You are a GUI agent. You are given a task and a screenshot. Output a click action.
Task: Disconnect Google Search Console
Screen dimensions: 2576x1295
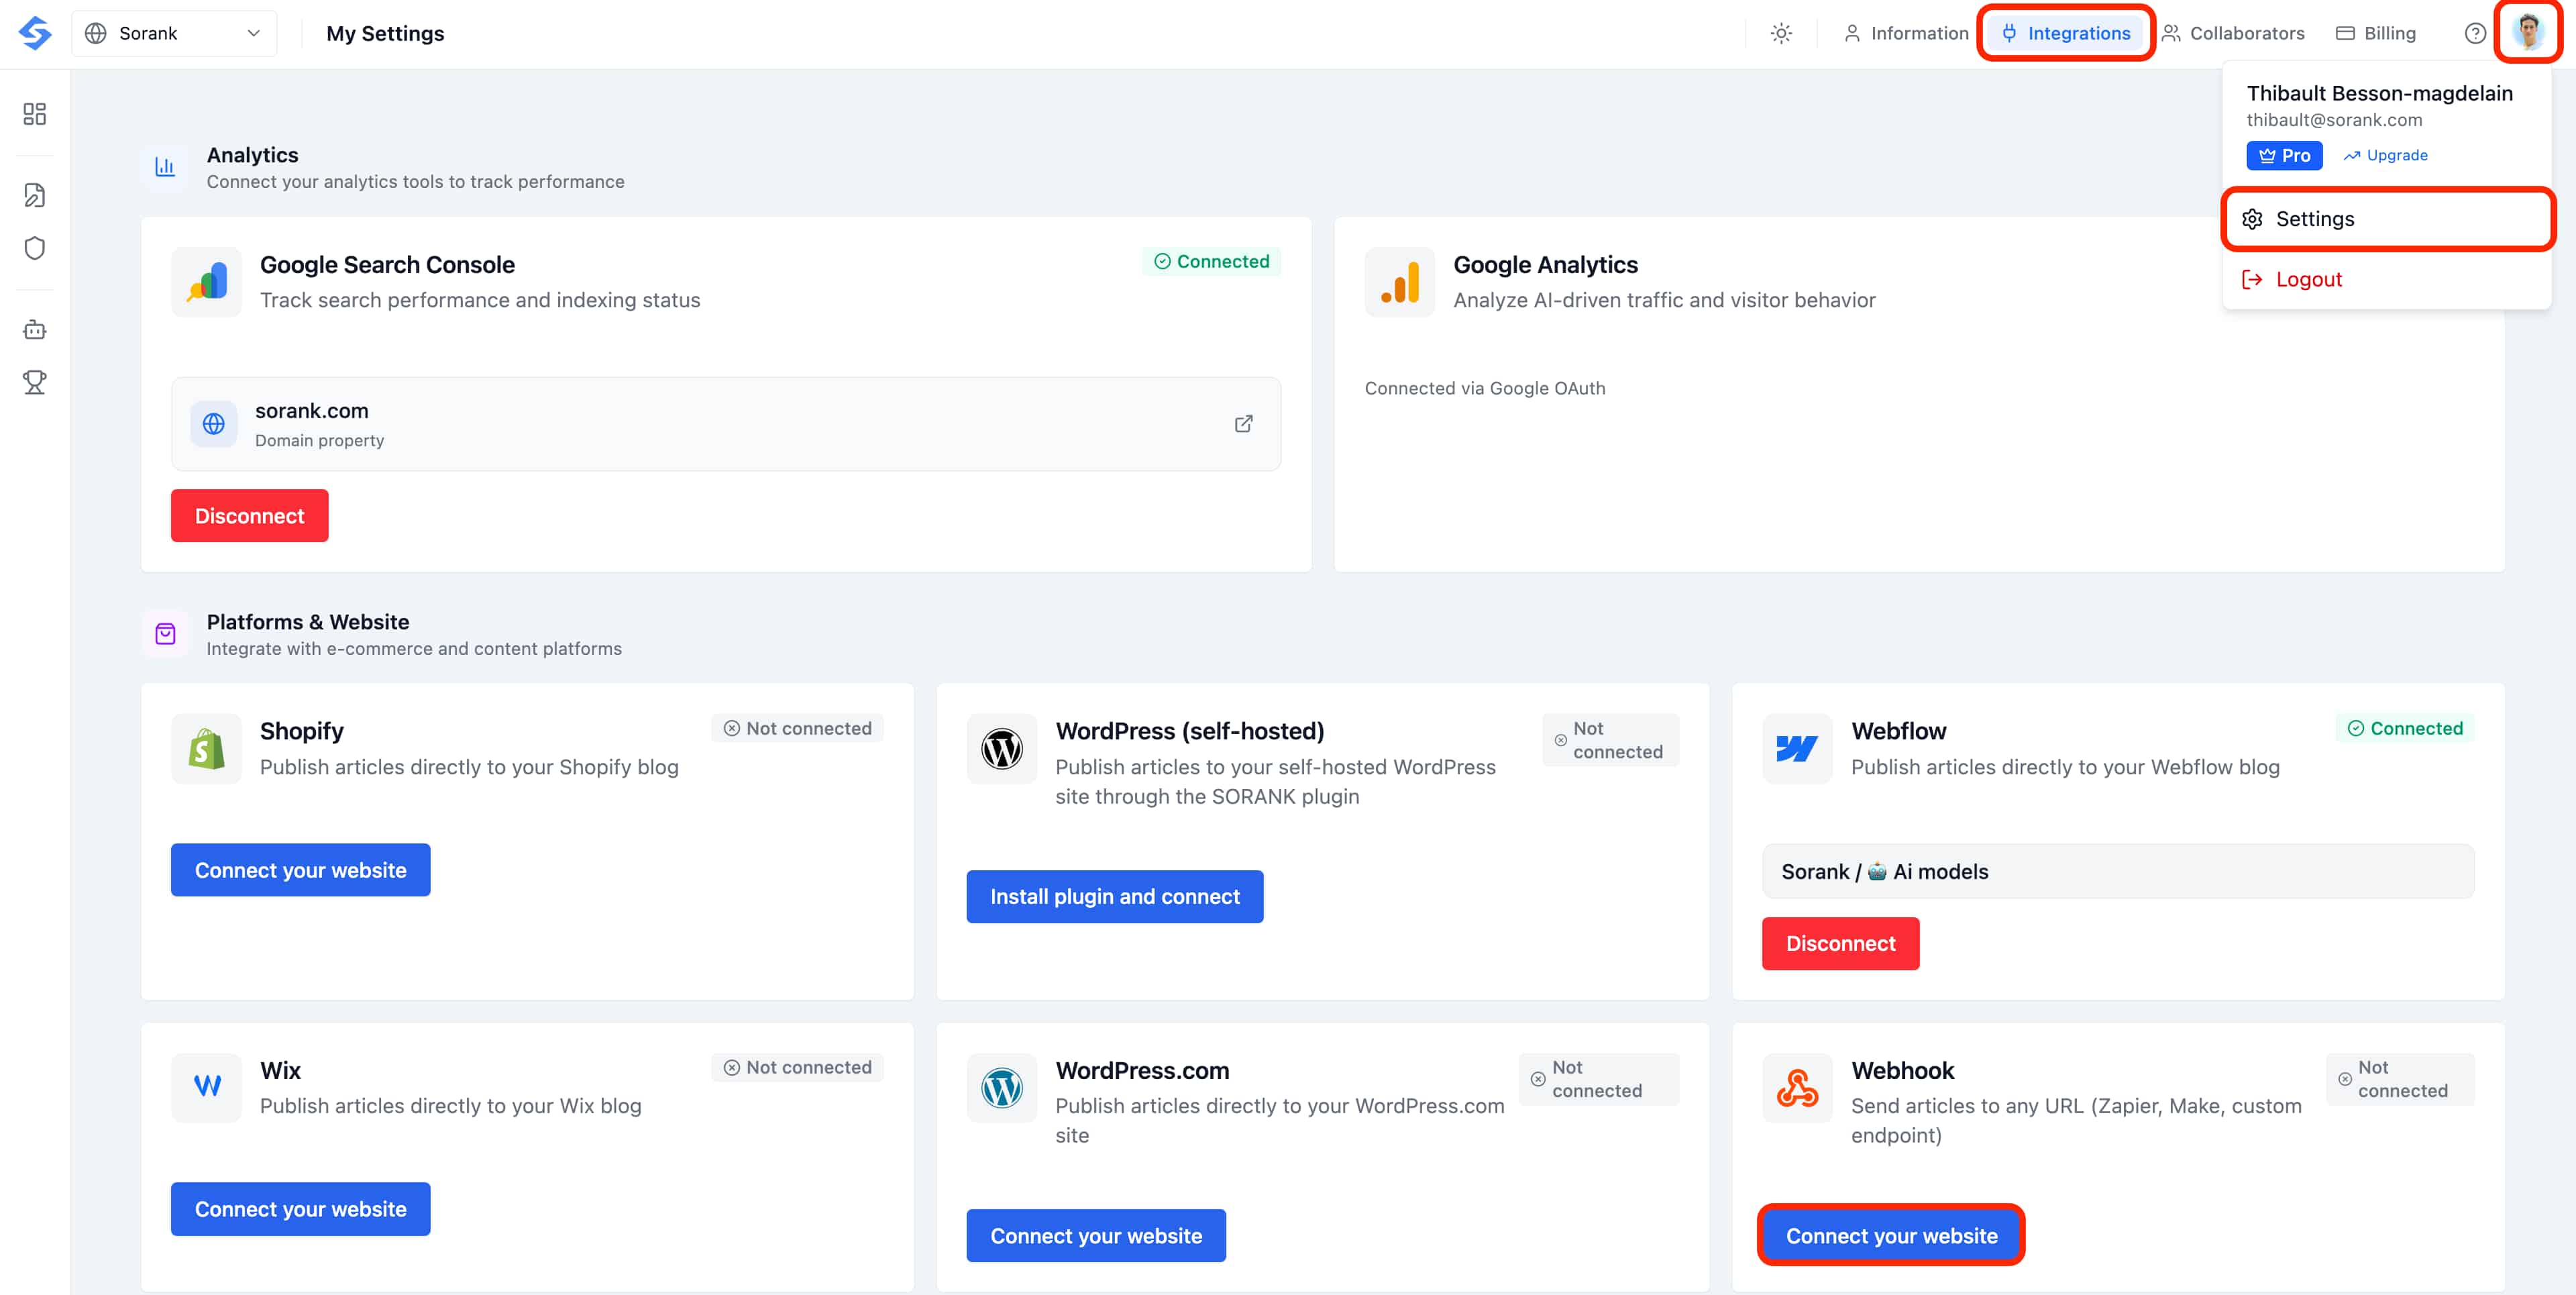(x=250, y=516)
